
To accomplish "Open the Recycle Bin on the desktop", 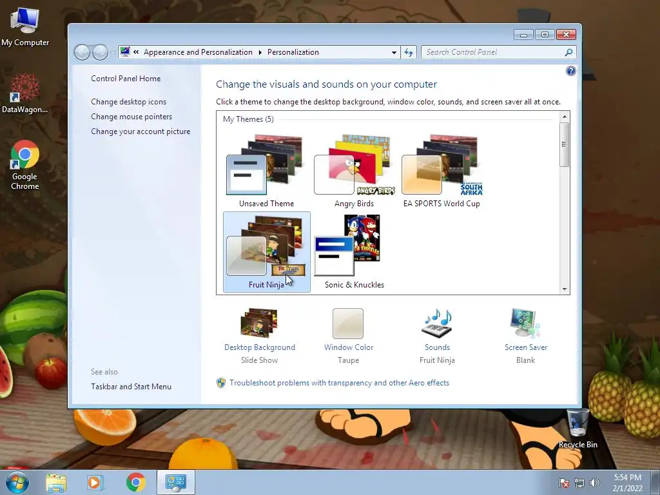I will click(x=578, y=429).
